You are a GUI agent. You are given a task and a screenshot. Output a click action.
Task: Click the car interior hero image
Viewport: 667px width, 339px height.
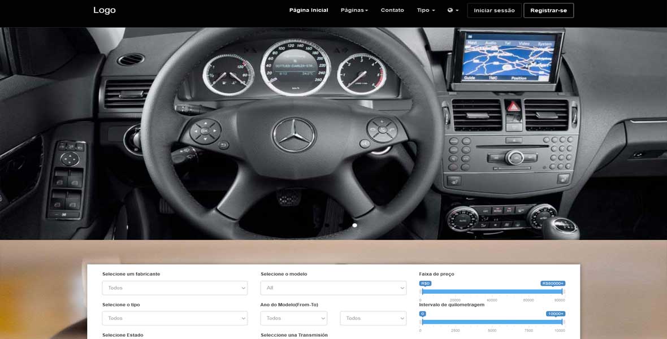(x=333, y=133)
